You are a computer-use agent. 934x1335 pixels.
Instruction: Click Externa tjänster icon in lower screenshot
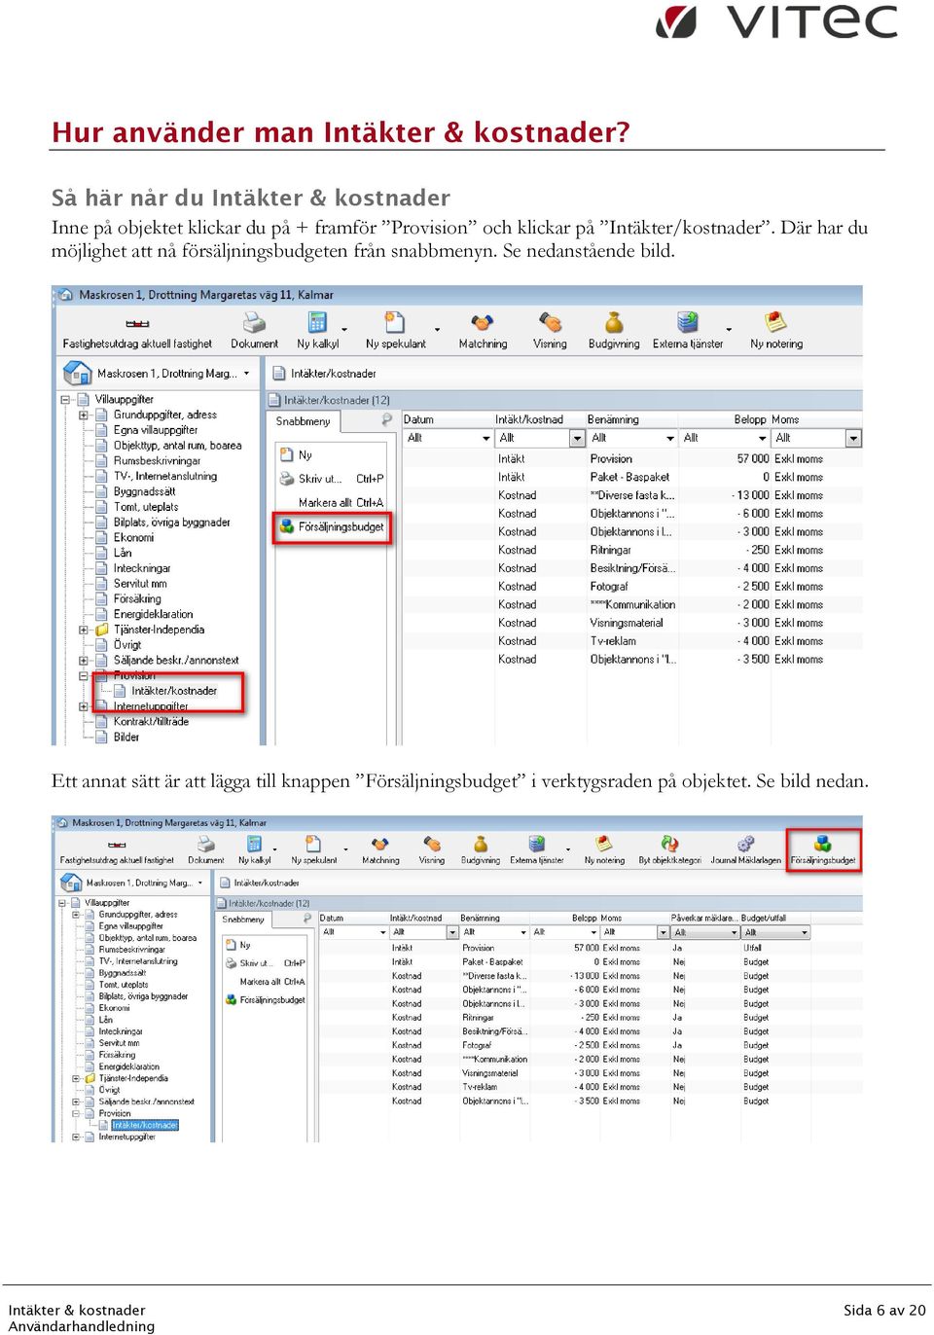click(x=537, y=844)
